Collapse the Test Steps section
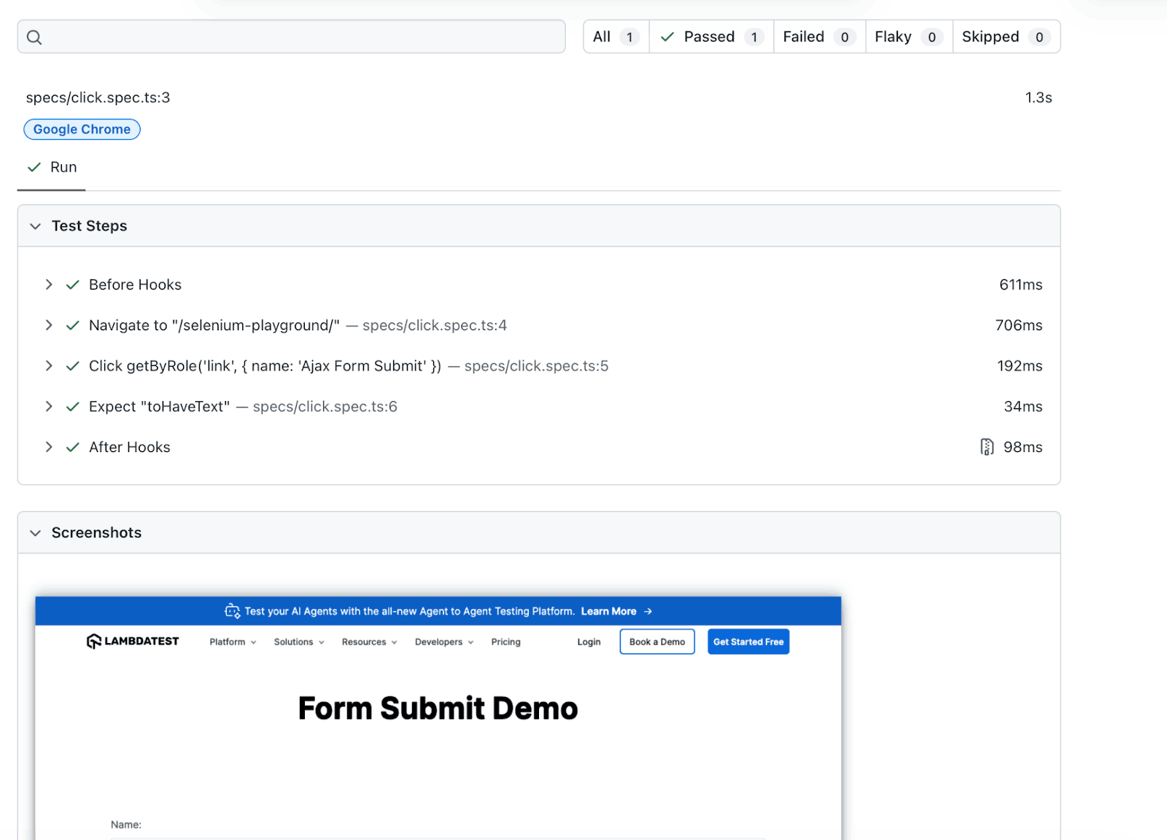Viewport: 1167px width, 840px height. pyautogui.click(x=35, y=226)
